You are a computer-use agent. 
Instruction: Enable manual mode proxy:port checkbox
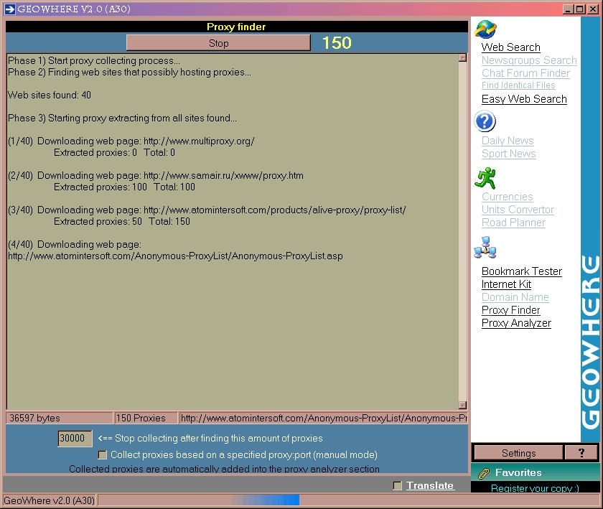pos(102,455)
